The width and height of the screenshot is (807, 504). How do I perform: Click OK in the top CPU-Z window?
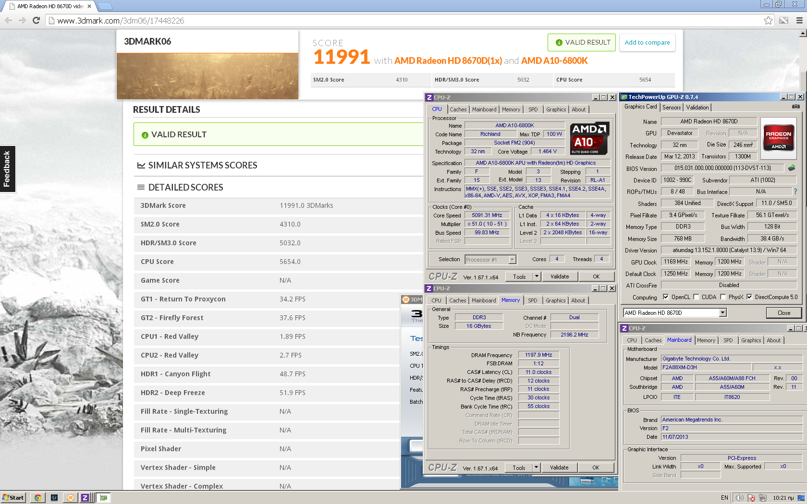pos(596,276)
